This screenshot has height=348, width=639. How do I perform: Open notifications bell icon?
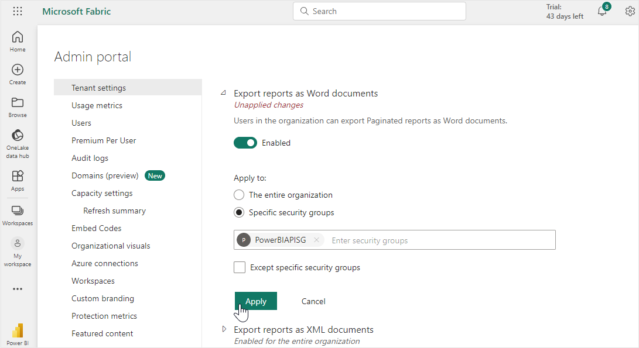(x=602, y=12)
